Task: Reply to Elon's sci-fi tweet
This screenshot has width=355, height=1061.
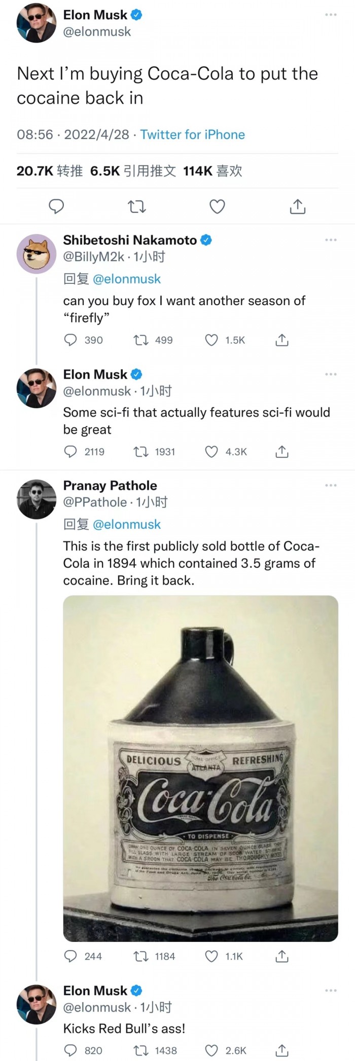Action: (x=70, y=452)
